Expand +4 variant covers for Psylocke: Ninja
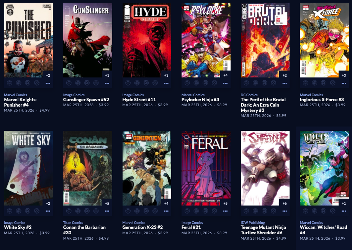This screenshot has height=250, width=352. pos(225,75)
